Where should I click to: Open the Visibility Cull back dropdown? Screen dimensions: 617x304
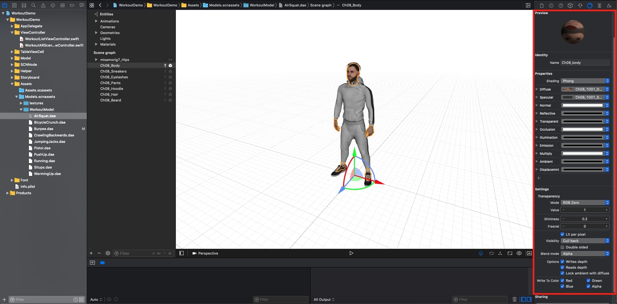click(585, 241)
